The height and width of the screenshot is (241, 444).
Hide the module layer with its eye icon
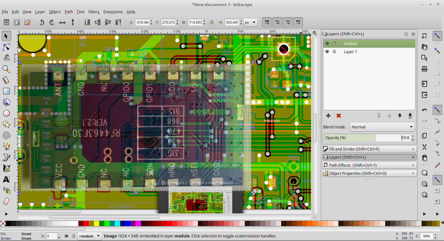point(327,43)
